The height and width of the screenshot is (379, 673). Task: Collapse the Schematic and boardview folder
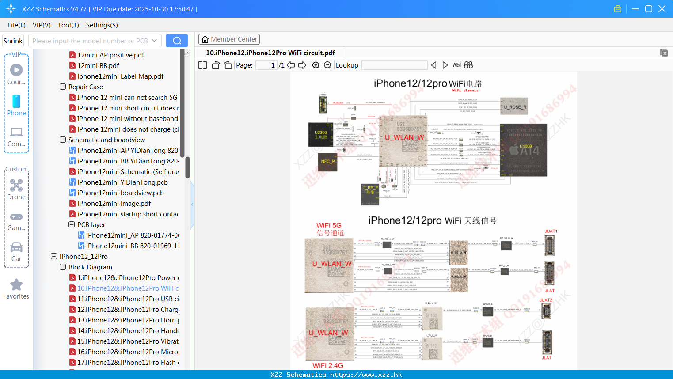coord(63,140)
